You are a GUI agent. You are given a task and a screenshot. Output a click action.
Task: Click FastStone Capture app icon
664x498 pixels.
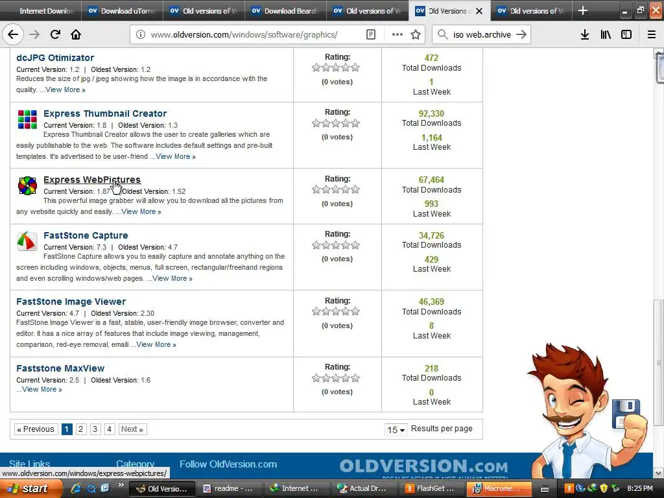point(27,241)
